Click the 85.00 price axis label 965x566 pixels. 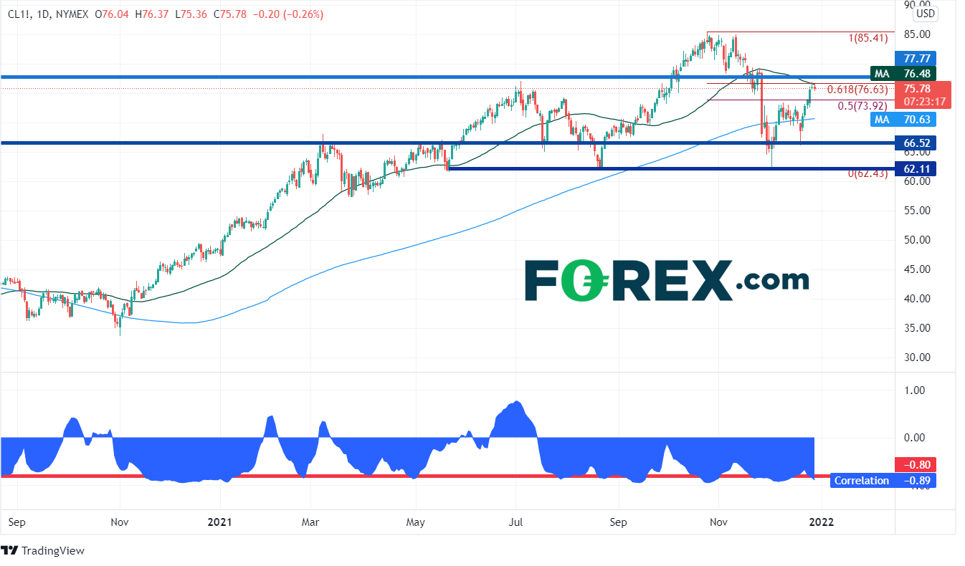coord(916,34)
